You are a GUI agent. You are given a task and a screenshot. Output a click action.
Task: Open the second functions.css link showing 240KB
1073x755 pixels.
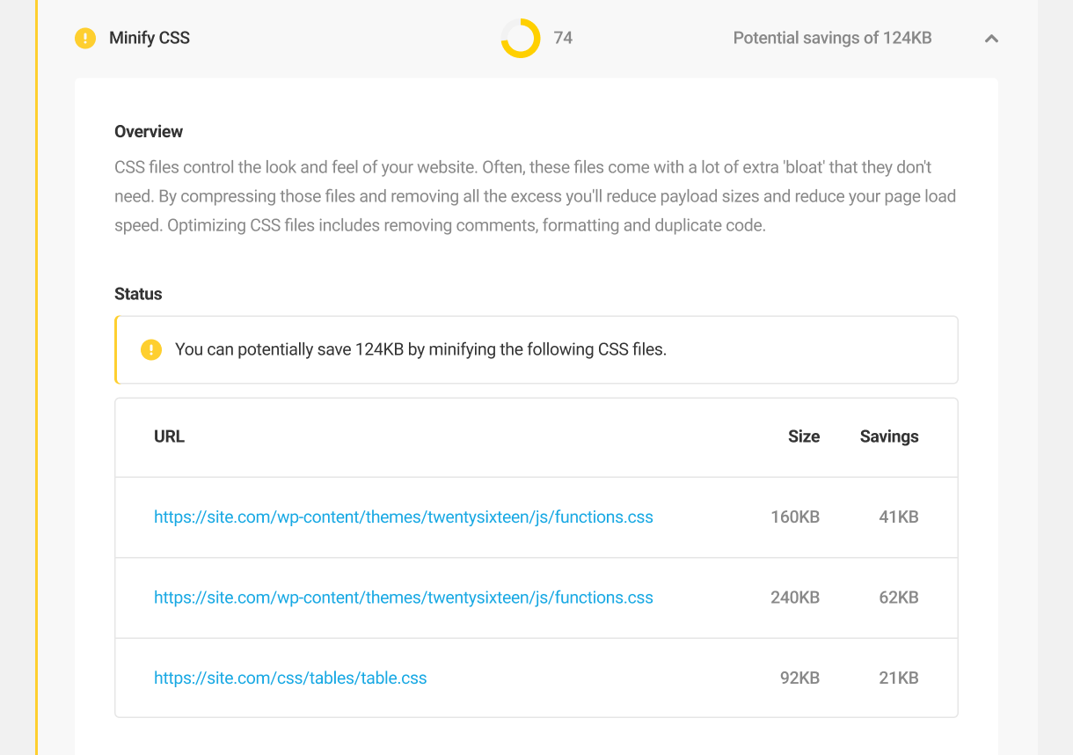pos(404,597)
